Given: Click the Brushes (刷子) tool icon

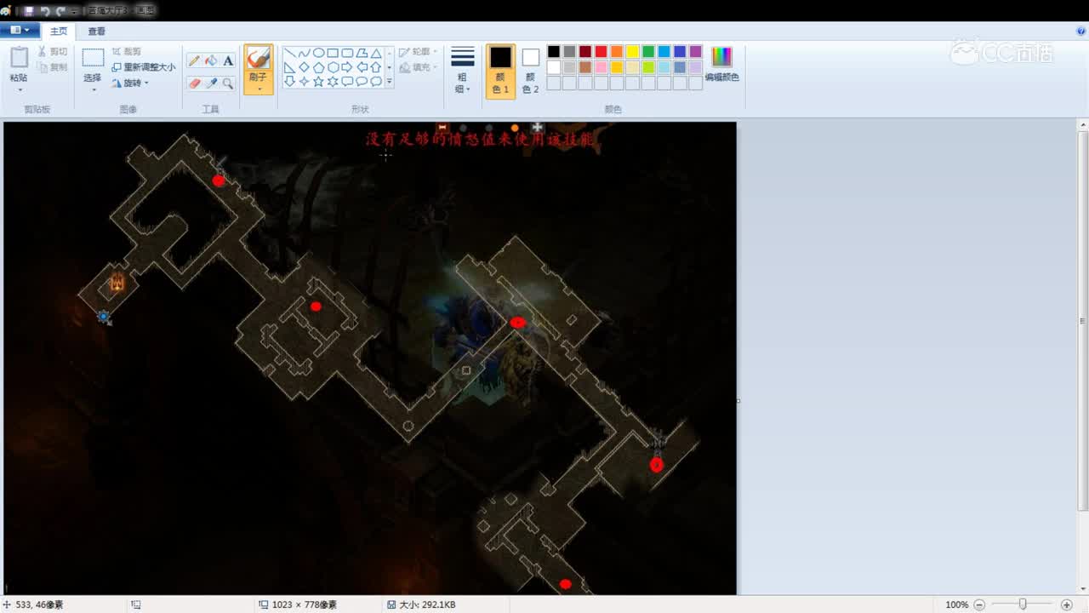Looking at the screenshot, I should click(258, 58).
